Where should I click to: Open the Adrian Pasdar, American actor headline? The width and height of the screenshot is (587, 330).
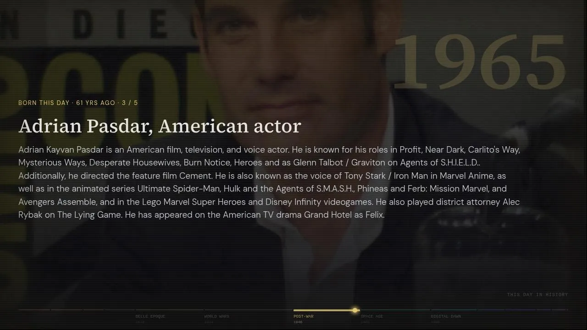(x=160, y=126)
